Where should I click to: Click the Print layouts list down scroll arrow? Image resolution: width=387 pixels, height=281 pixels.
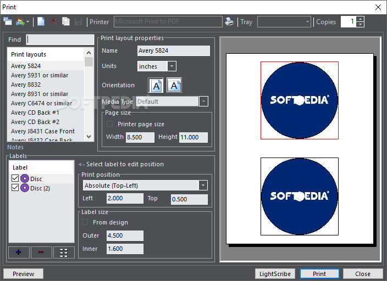pos(89,136)
